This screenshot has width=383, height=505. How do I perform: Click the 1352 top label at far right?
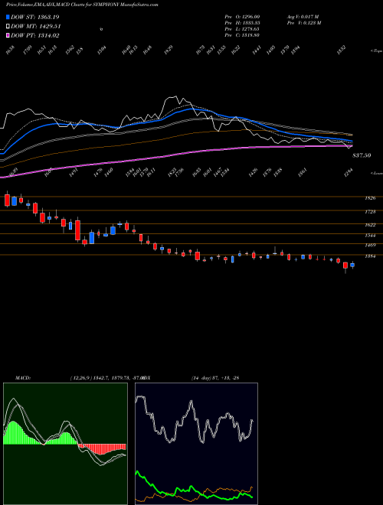[x=342, y=50]
